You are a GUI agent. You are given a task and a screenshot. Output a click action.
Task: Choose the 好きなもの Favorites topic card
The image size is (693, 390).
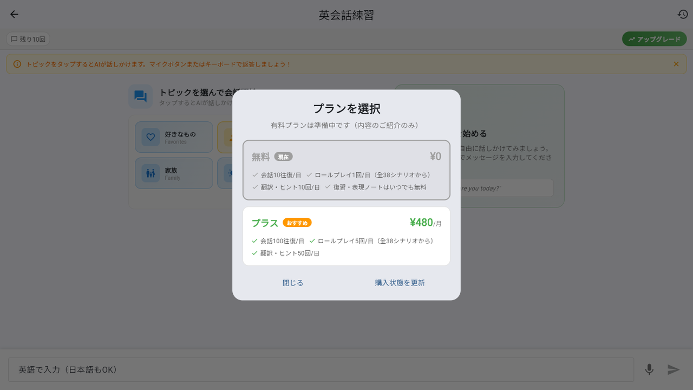pos(174,137)
